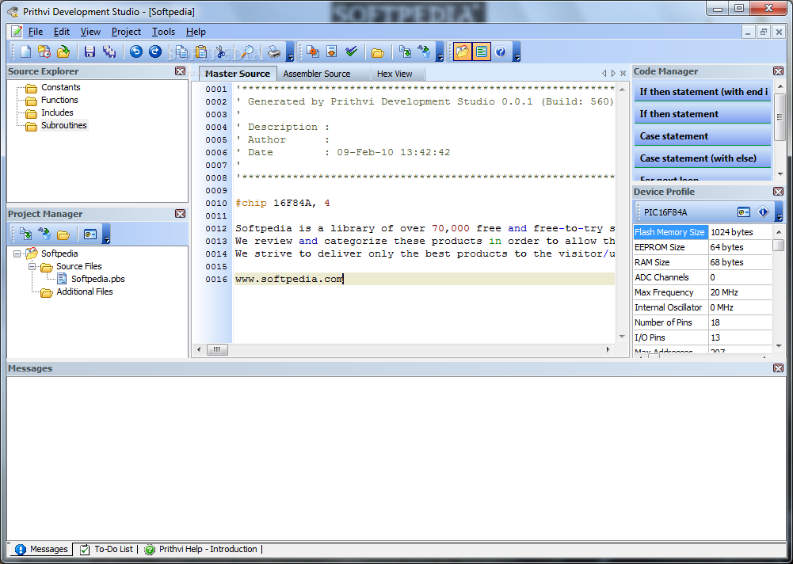Screen dimensions: 793x564
Task: Click the Add file icon in main toolbar
Action: pos(405,51)
